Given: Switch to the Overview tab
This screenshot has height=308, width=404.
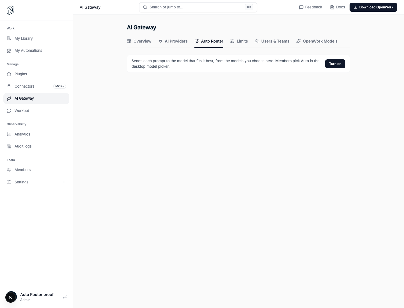Looking at the screenshot, I should (x=139, y=41).
